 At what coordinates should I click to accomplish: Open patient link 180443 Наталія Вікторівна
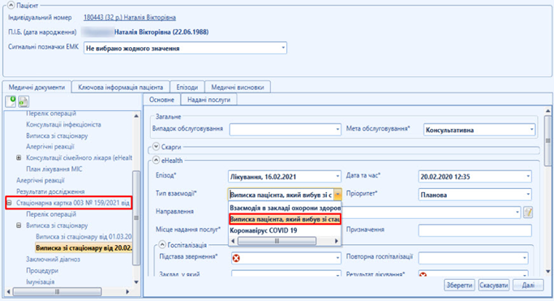coord(129,17)
